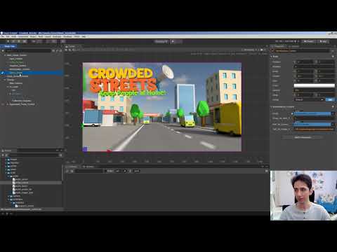
Task: Click the console filter text field
Action: 89,171
